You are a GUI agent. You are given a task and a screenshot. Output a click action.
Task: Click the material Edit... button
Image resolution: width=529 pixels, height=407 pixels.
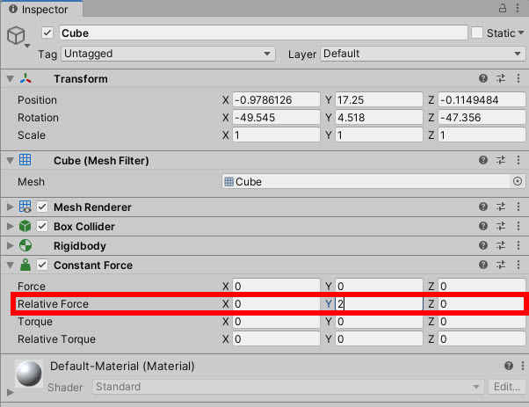507,387
